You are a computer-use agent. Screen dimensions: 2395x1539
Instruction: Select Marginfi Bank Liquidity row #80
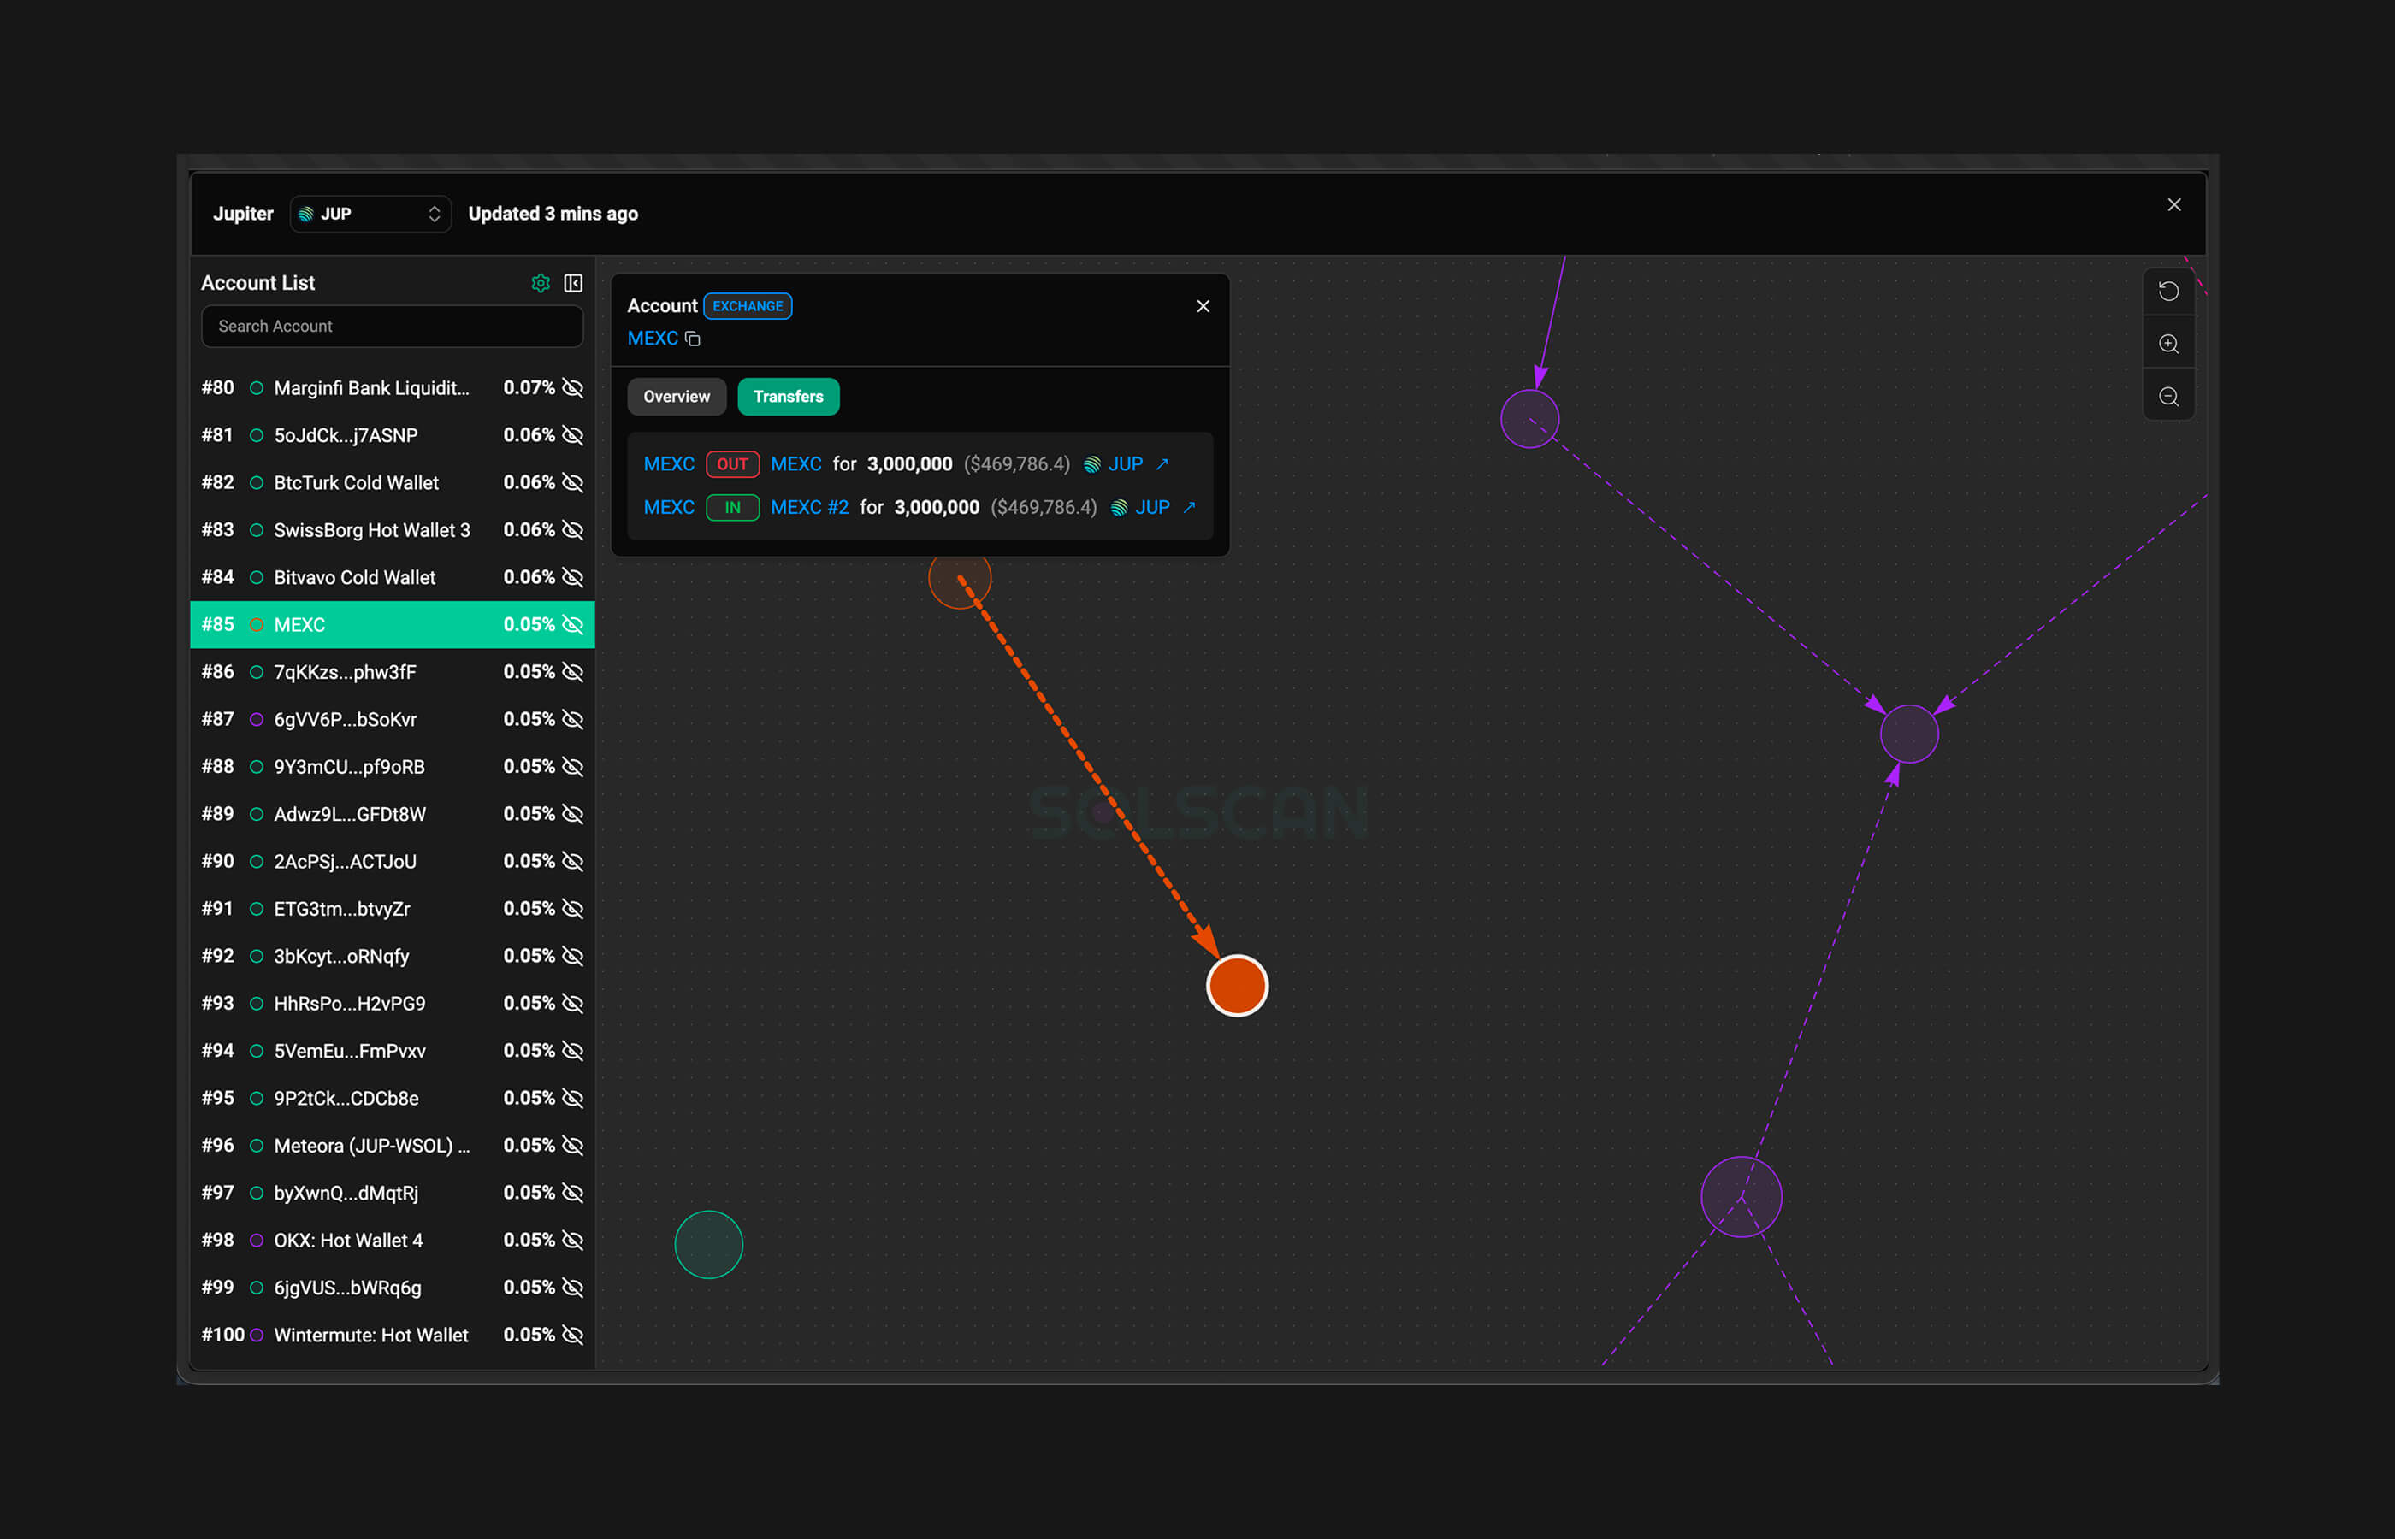coord(392,388)
